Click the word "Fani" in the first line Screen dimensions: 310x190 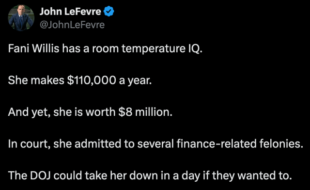tap(18, 48)
